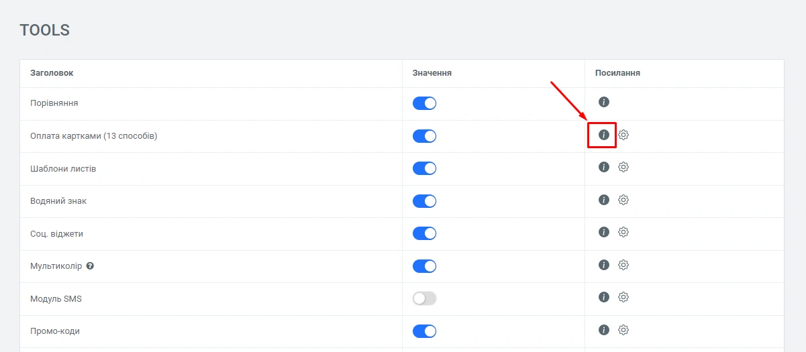806x352 pixels.
Task: Click the Соц. віджети row label
Action: coord(56,234)
